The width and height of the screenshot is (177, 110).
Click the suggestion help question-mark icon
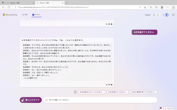pos(75,92)
